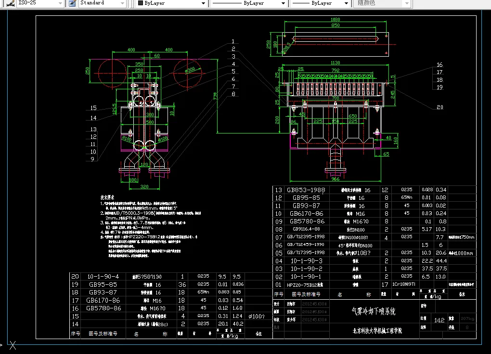Click the weight value 44.4 in row 04
The width and height of the screenshot is (491, 354).
[x=440, y=261]
